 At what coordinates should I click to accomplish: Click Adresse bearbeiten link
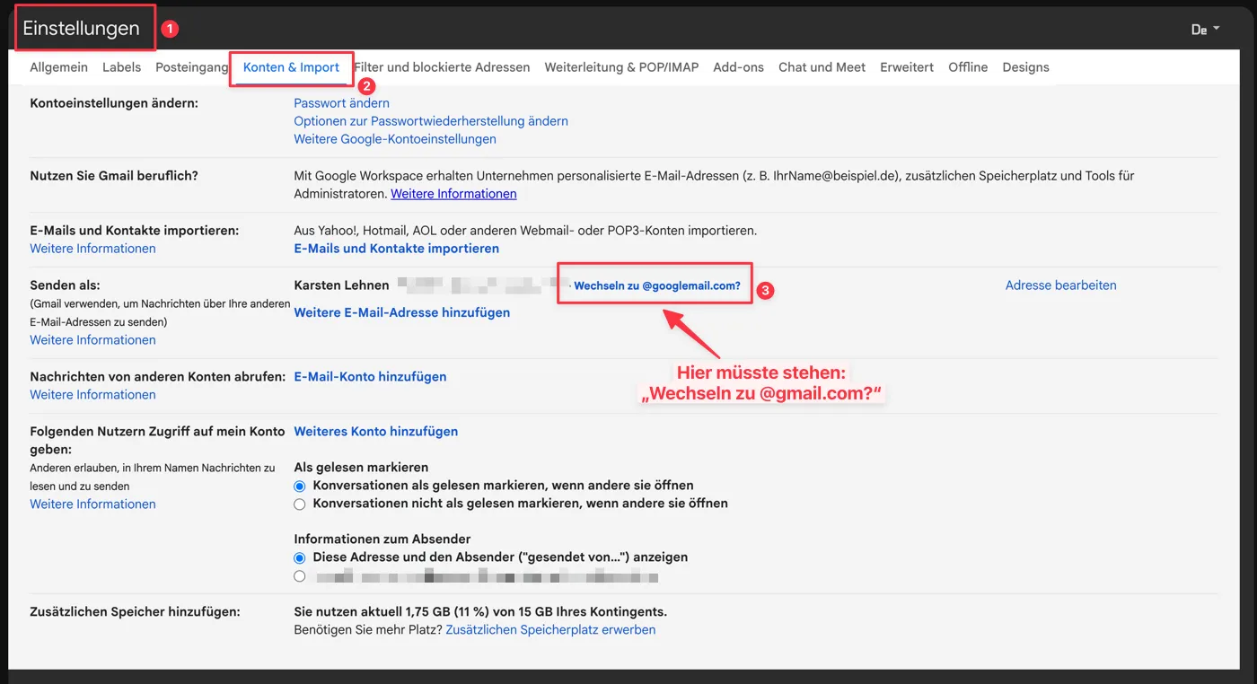(1060, 285)
